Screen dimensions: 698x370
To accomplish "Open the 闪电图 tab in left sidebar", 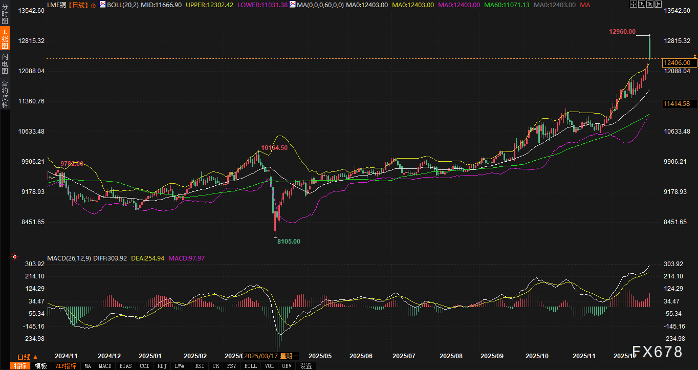I will [x=5, y=64].
